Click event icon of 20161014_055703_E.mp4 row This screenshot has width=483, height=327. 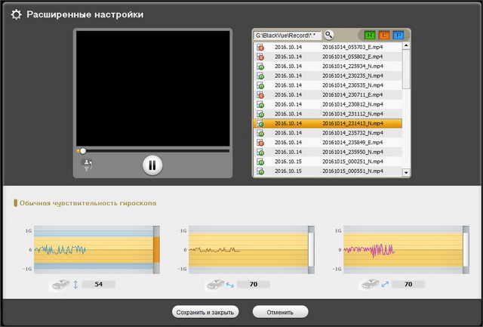(x=260, y=47)
